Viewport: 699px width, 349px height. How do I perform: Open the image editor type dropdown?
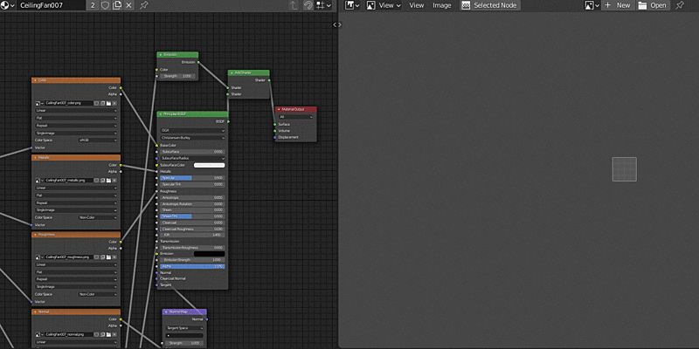[x=352, y=5]
